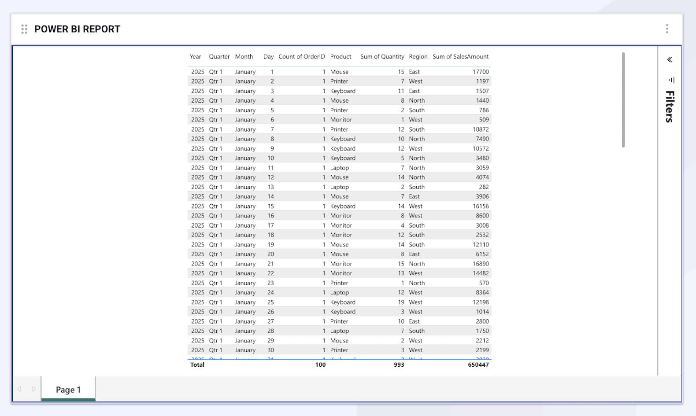Click the table's vertical scrollbar thumb

pos(623,100)
